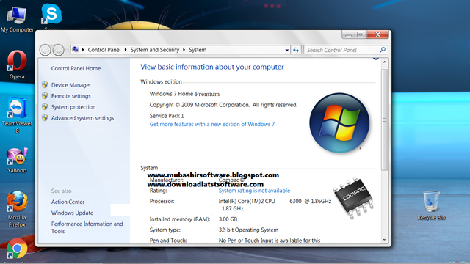Open Action Center from See also
The width and height of the screenshot is (470, 264).
point(68,202)
